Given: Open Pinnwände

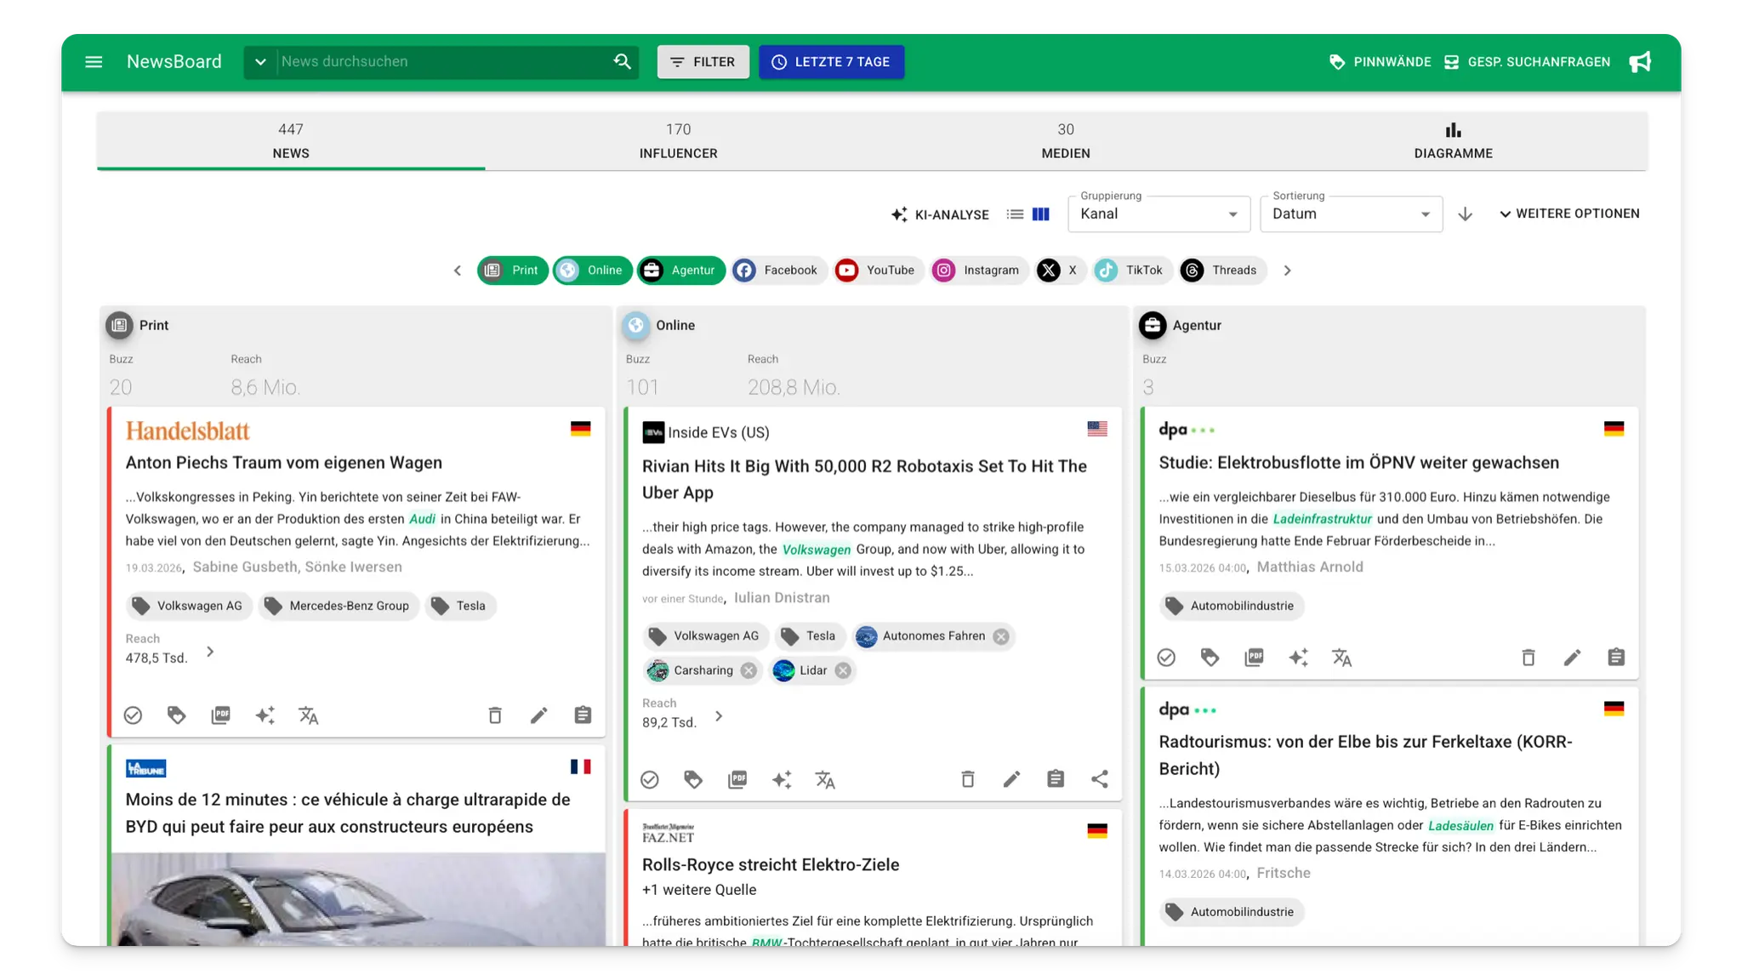Looking at the screenshot, I should pos(1380,61).
